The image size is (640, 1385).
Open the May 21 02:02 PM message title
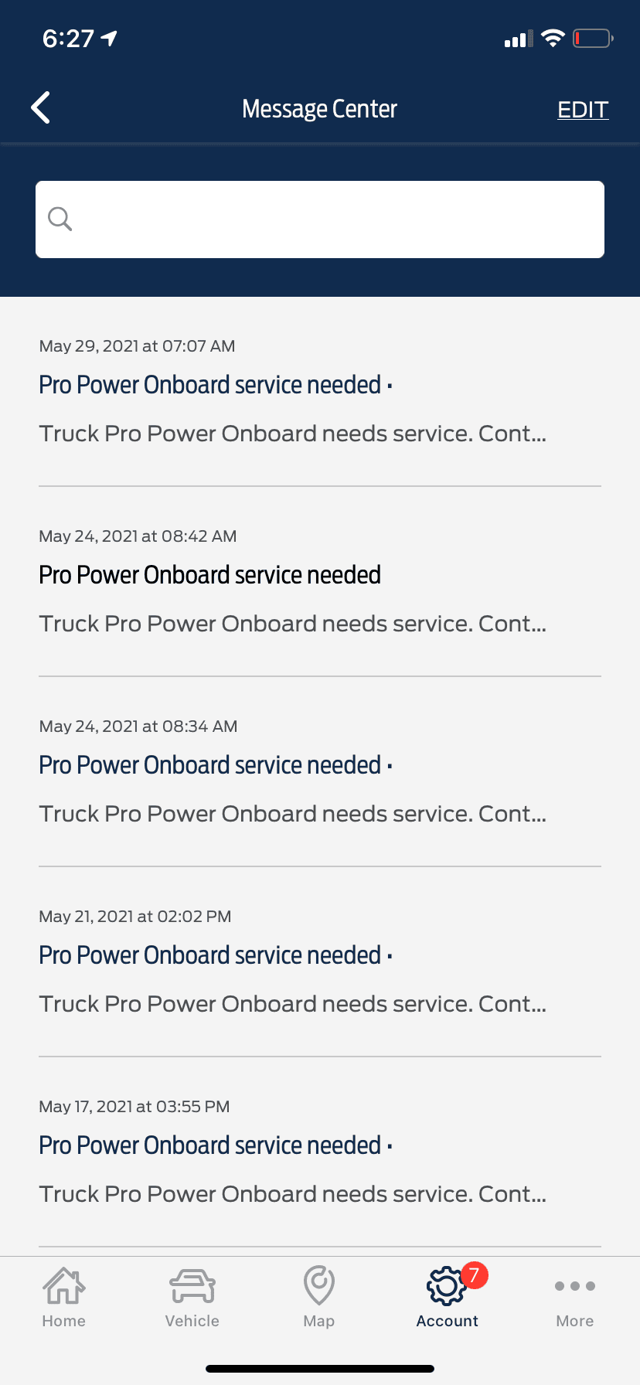210,955
